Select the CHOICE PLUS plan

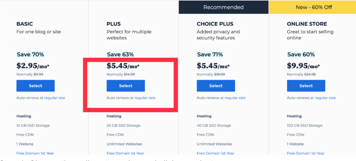pos(216,86)
